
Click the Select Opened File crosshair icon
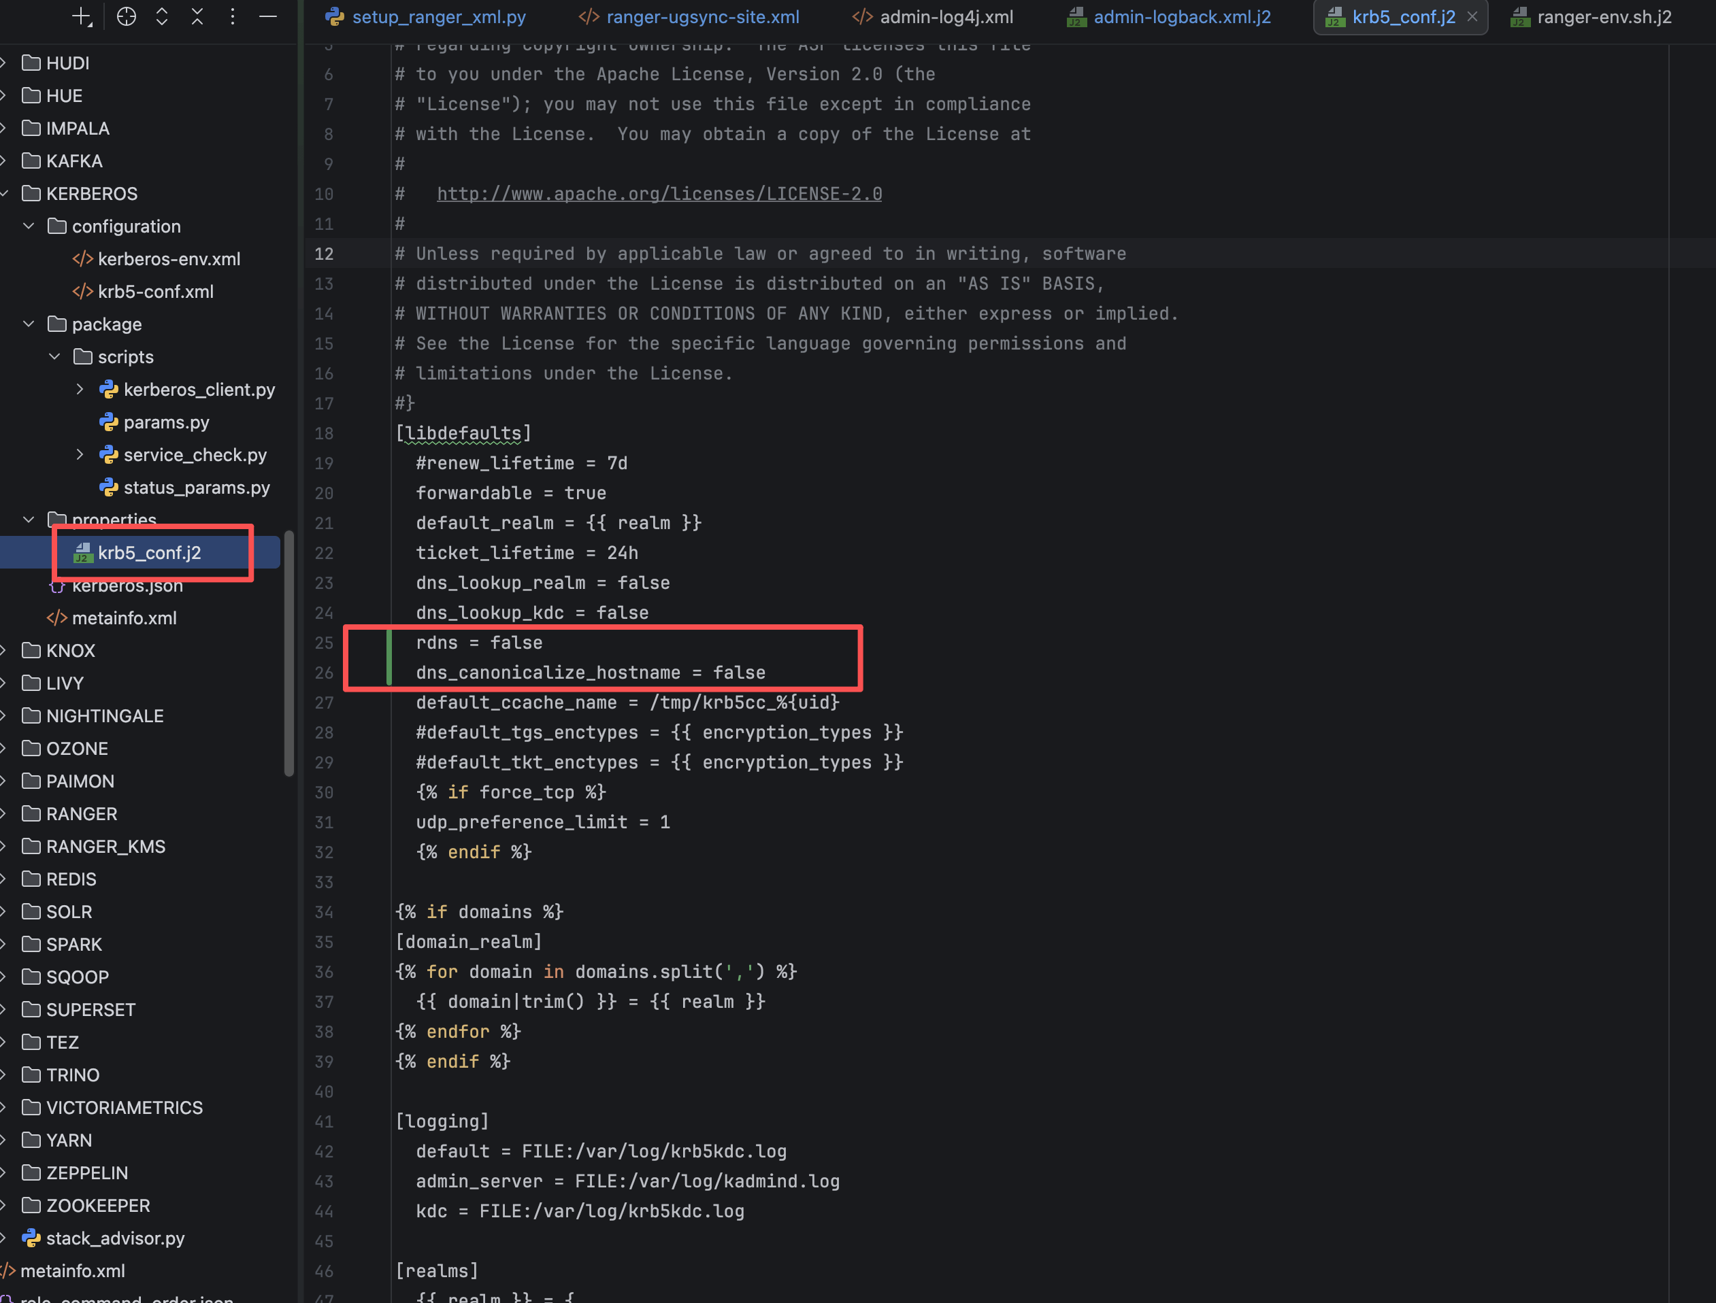127,16
